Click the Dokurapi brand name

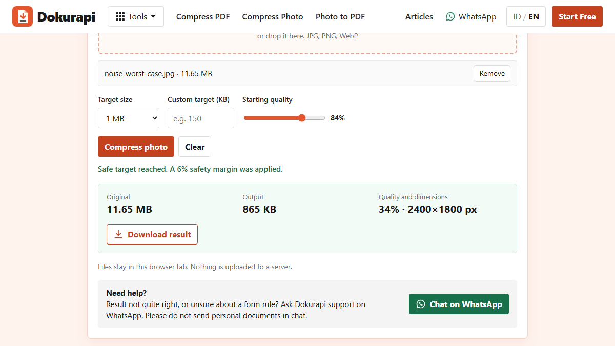click(67, 17)
